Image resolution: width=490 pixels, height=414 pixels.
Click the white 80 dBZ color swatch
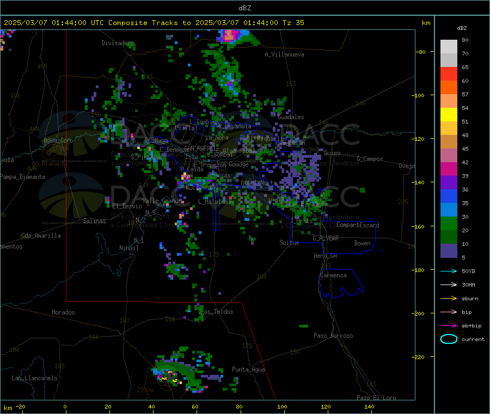tap(449, 47)
